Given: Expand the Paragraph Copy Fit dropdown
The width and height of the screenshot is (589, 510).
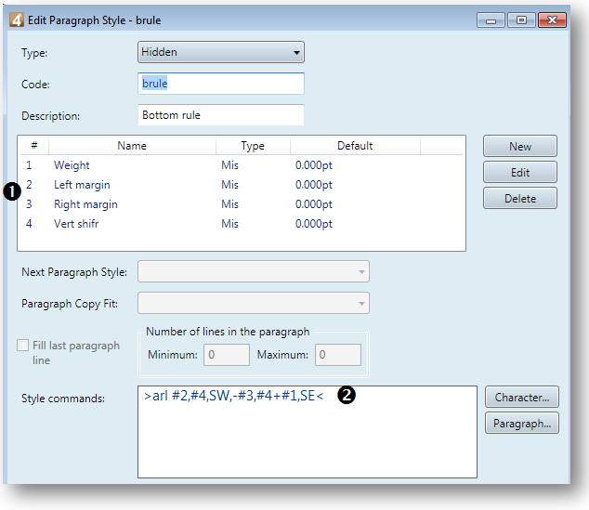Looking at the screenshot, I should click(x=254, y=303).
